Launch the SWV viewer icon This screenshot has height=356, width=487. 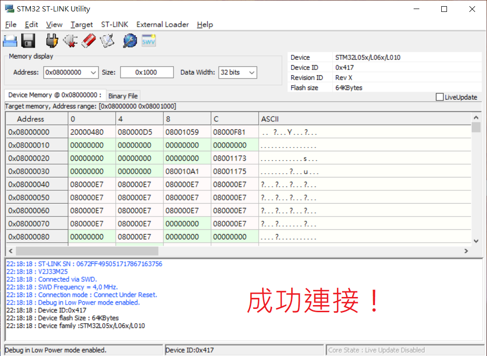tap(149, 41)
